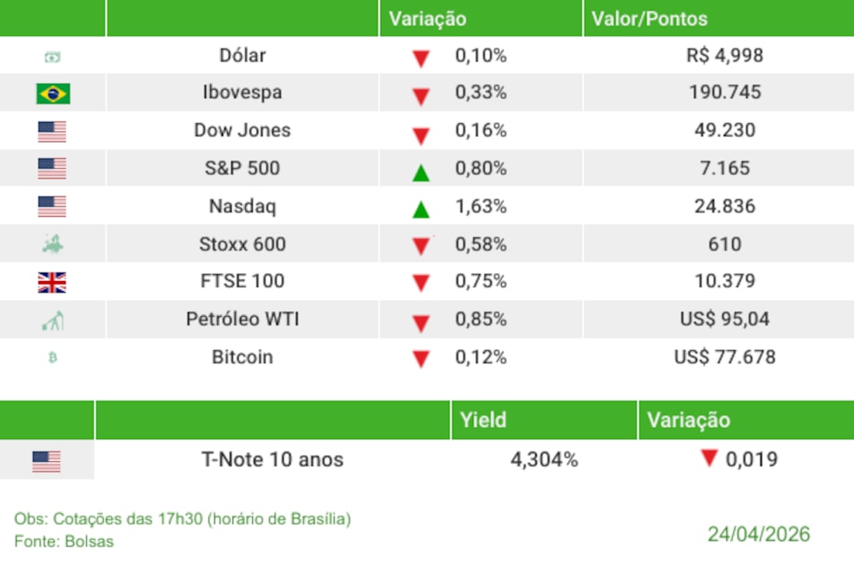Click the red down arrow beside 0,019

709,459
